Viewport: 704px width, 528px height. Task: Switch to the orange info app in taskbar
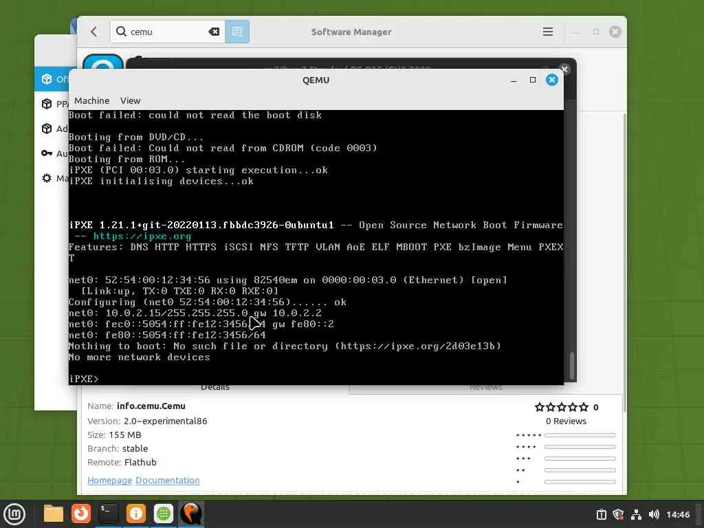pos(135,514)
